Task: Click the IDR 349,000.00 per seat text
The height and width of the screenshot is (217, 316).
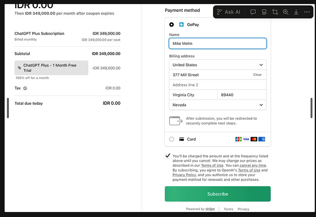Action: pos(101,40)
